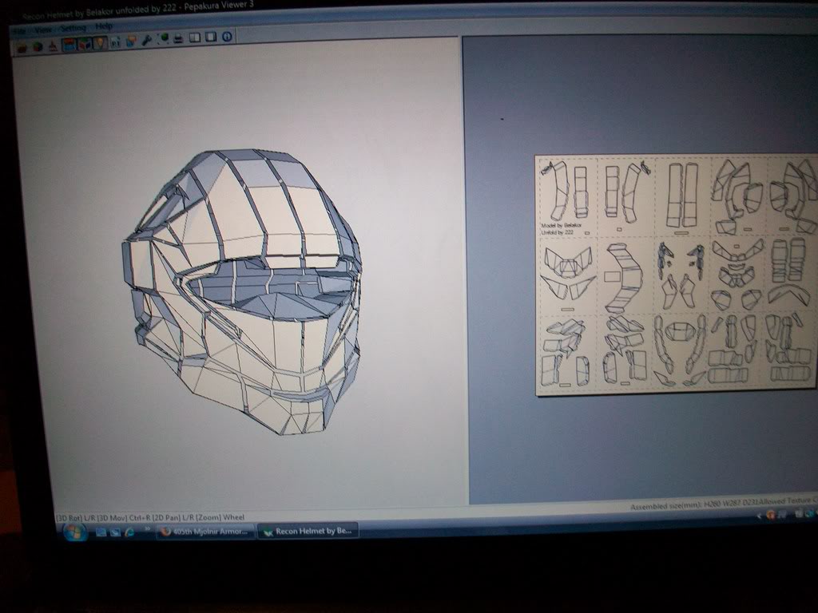Open the Help menu

[103, 26]
